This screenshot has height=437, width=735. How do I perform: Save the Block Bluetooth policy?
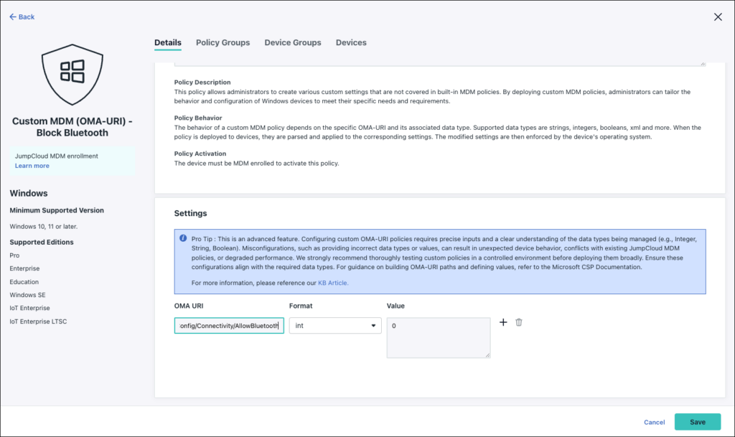[697, 422]
